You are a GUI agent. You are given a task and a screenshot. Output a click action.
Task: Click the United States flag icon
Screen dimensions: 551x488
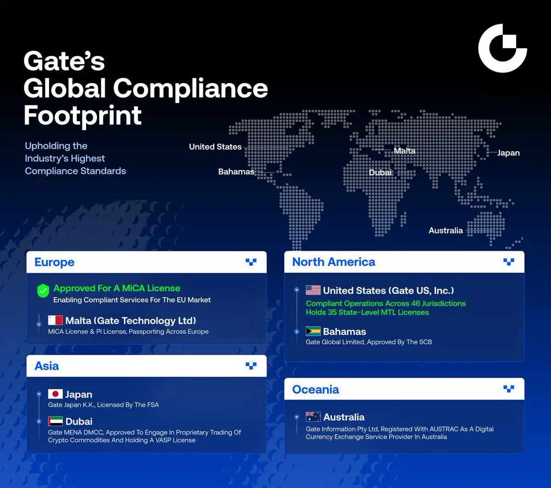pos(313,290)
